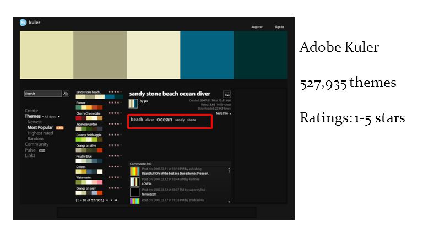Click the star rating of Watermelon
Viewport: 423px width, 238px height.
tap(115, 177)
